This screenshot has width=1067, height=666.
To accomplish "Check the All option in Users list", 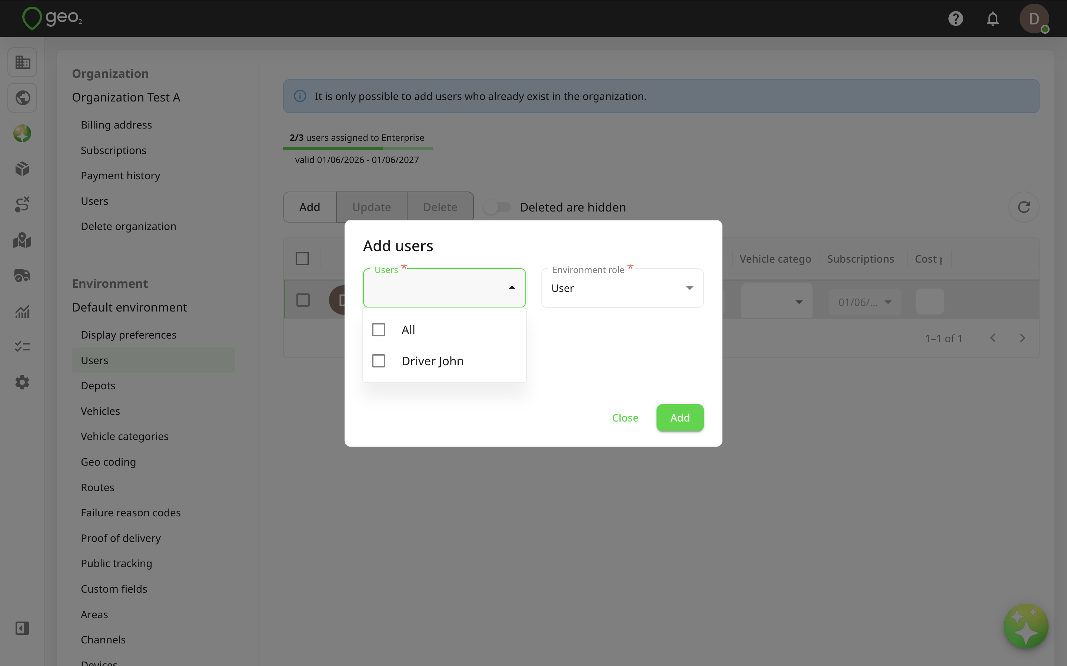I will (x=378, y=329).
